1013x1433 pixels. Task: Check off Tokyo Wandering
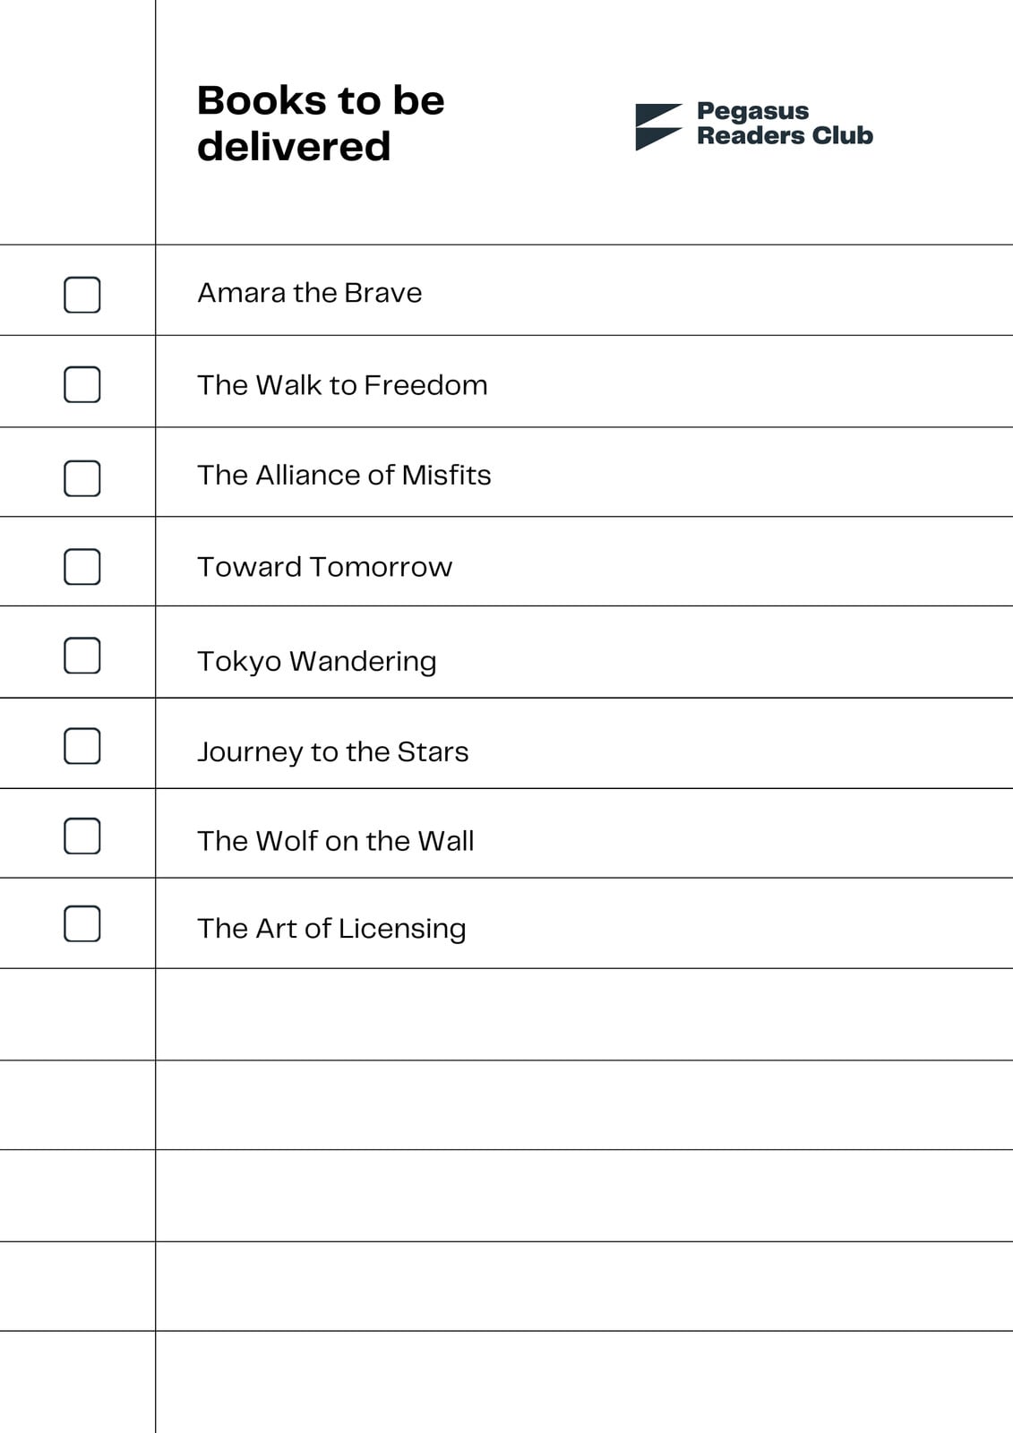(82, 656)
